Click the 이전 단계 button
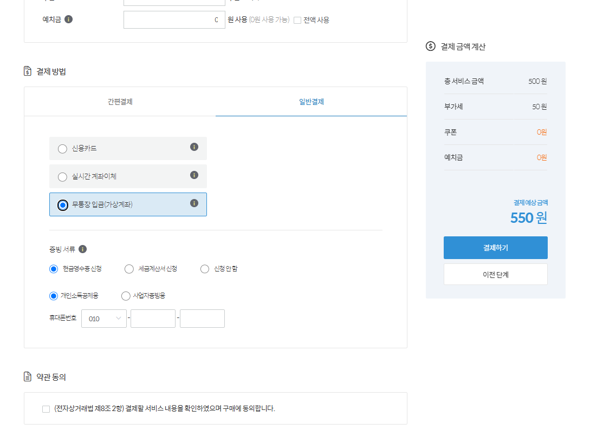This screenshot has width=603, height=437. tap(496, 274)
